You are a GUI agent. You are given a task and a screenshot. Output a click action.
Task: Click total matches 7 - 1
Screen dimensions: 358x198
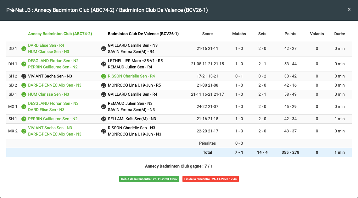pos(239,153)
